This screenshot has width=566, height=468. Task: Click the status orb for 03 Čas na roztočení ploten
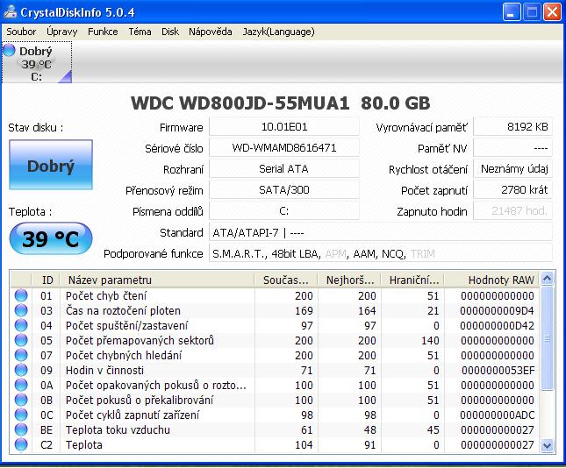point(21,310)
